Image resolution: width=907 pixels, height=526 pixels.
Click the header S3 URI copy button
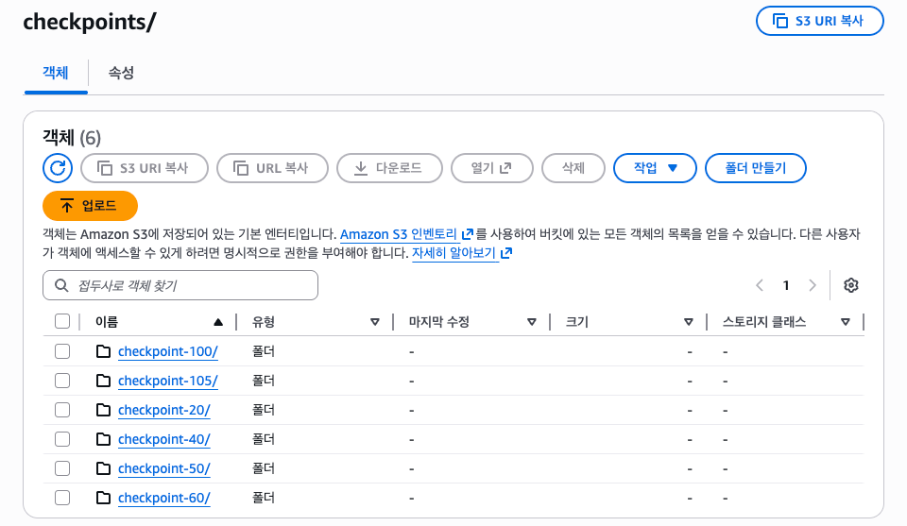(819, 21)
